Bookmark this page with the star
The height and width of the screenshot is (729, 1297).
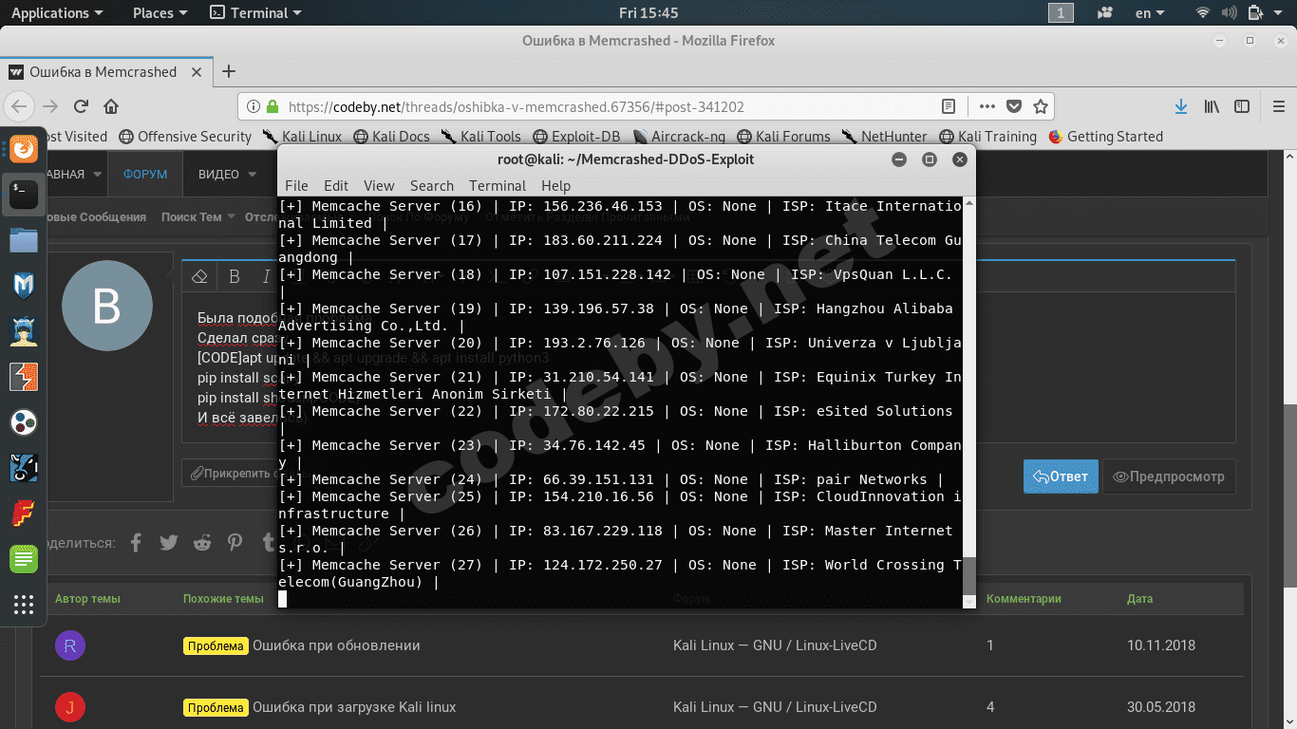(x=1040, y=106)
